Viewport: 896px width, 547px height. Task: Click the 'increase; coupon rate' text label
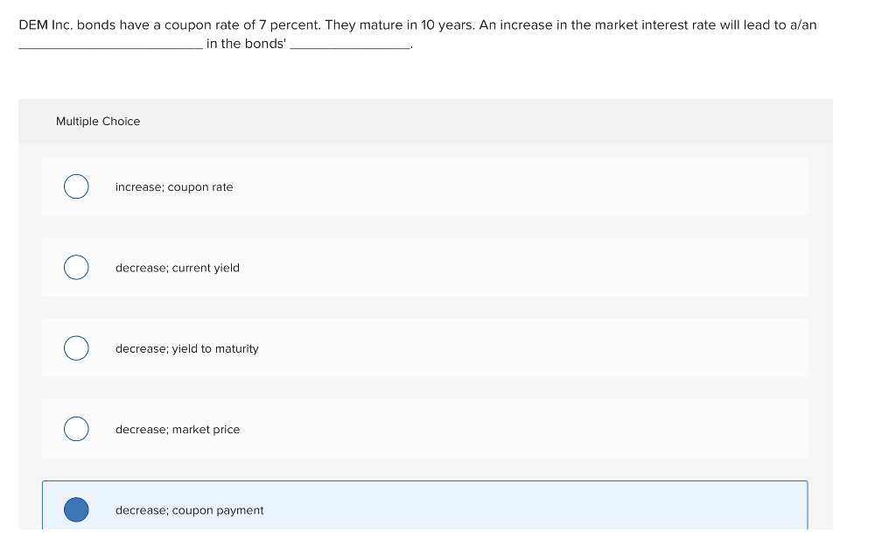[174, 186]
